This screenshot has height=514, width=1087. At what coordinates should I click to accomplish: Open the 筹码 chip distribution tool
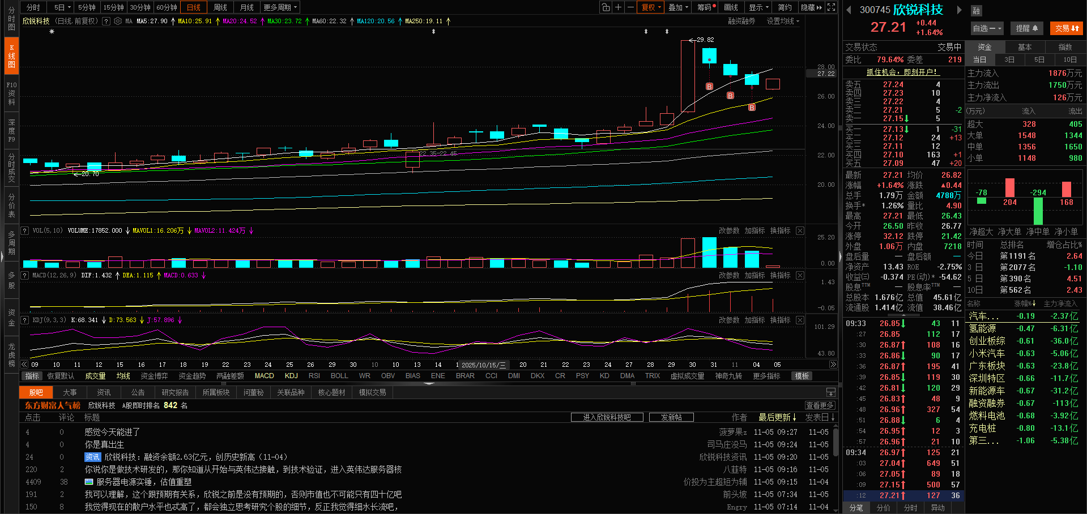point(706,7)
